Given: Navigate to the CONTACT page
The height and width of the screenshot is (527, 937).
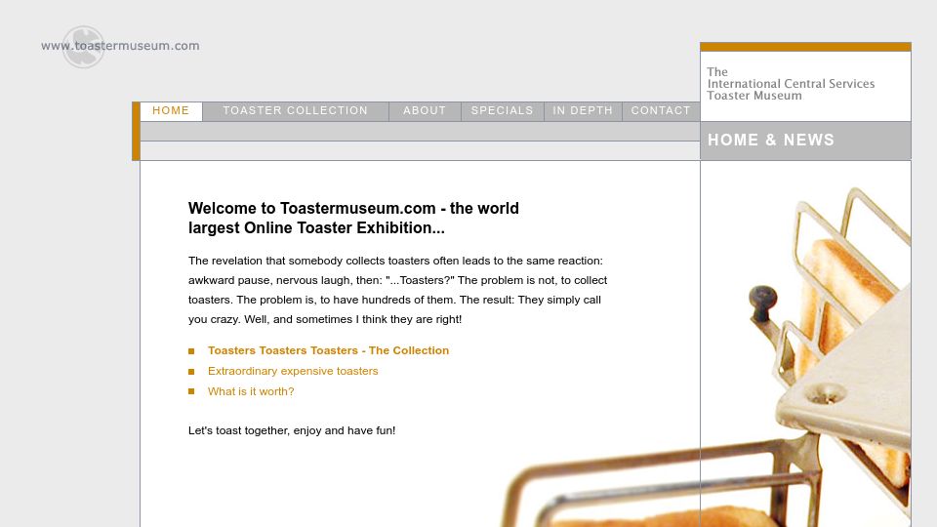Looking at the screenshot, I should tap(661, 111).
